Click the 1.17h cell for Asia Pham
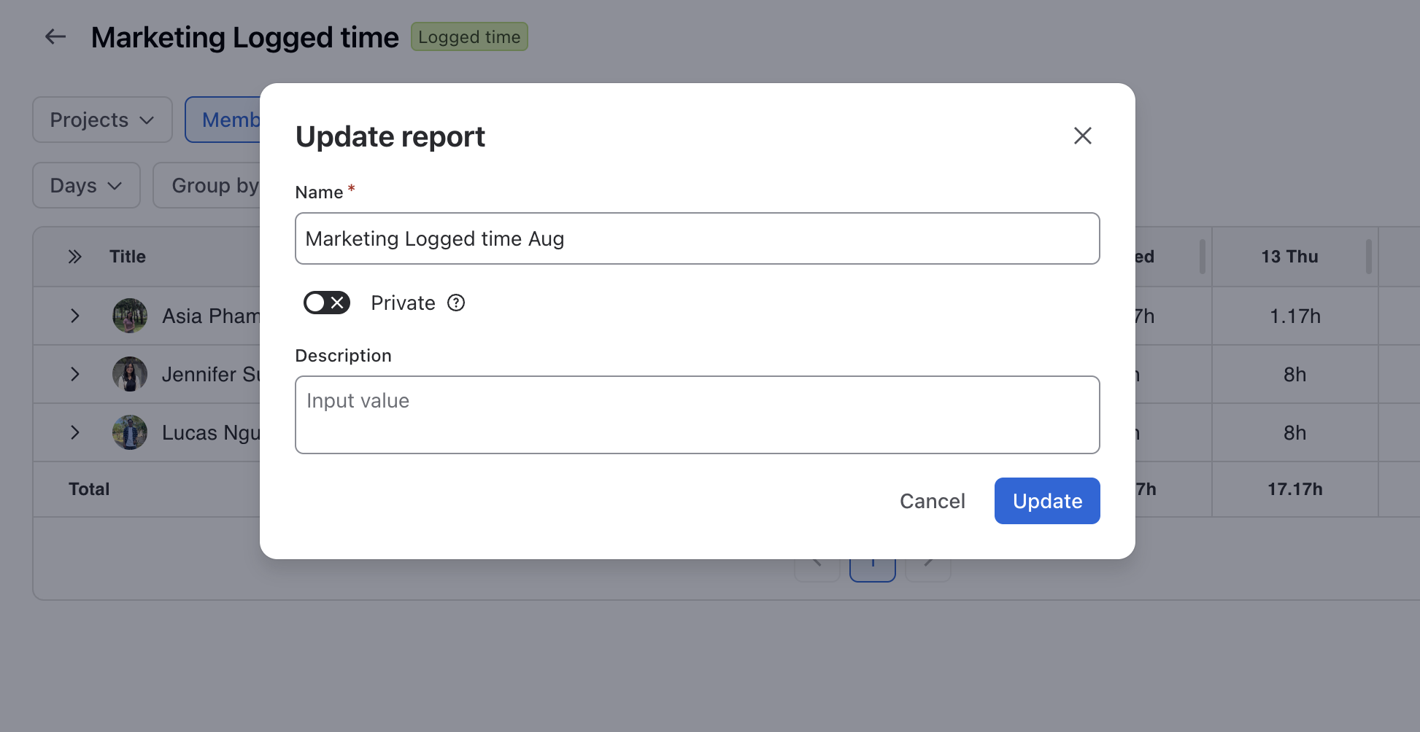Image resolution: width=1420 pixels, height=732 pixels. coord(1295,316)
